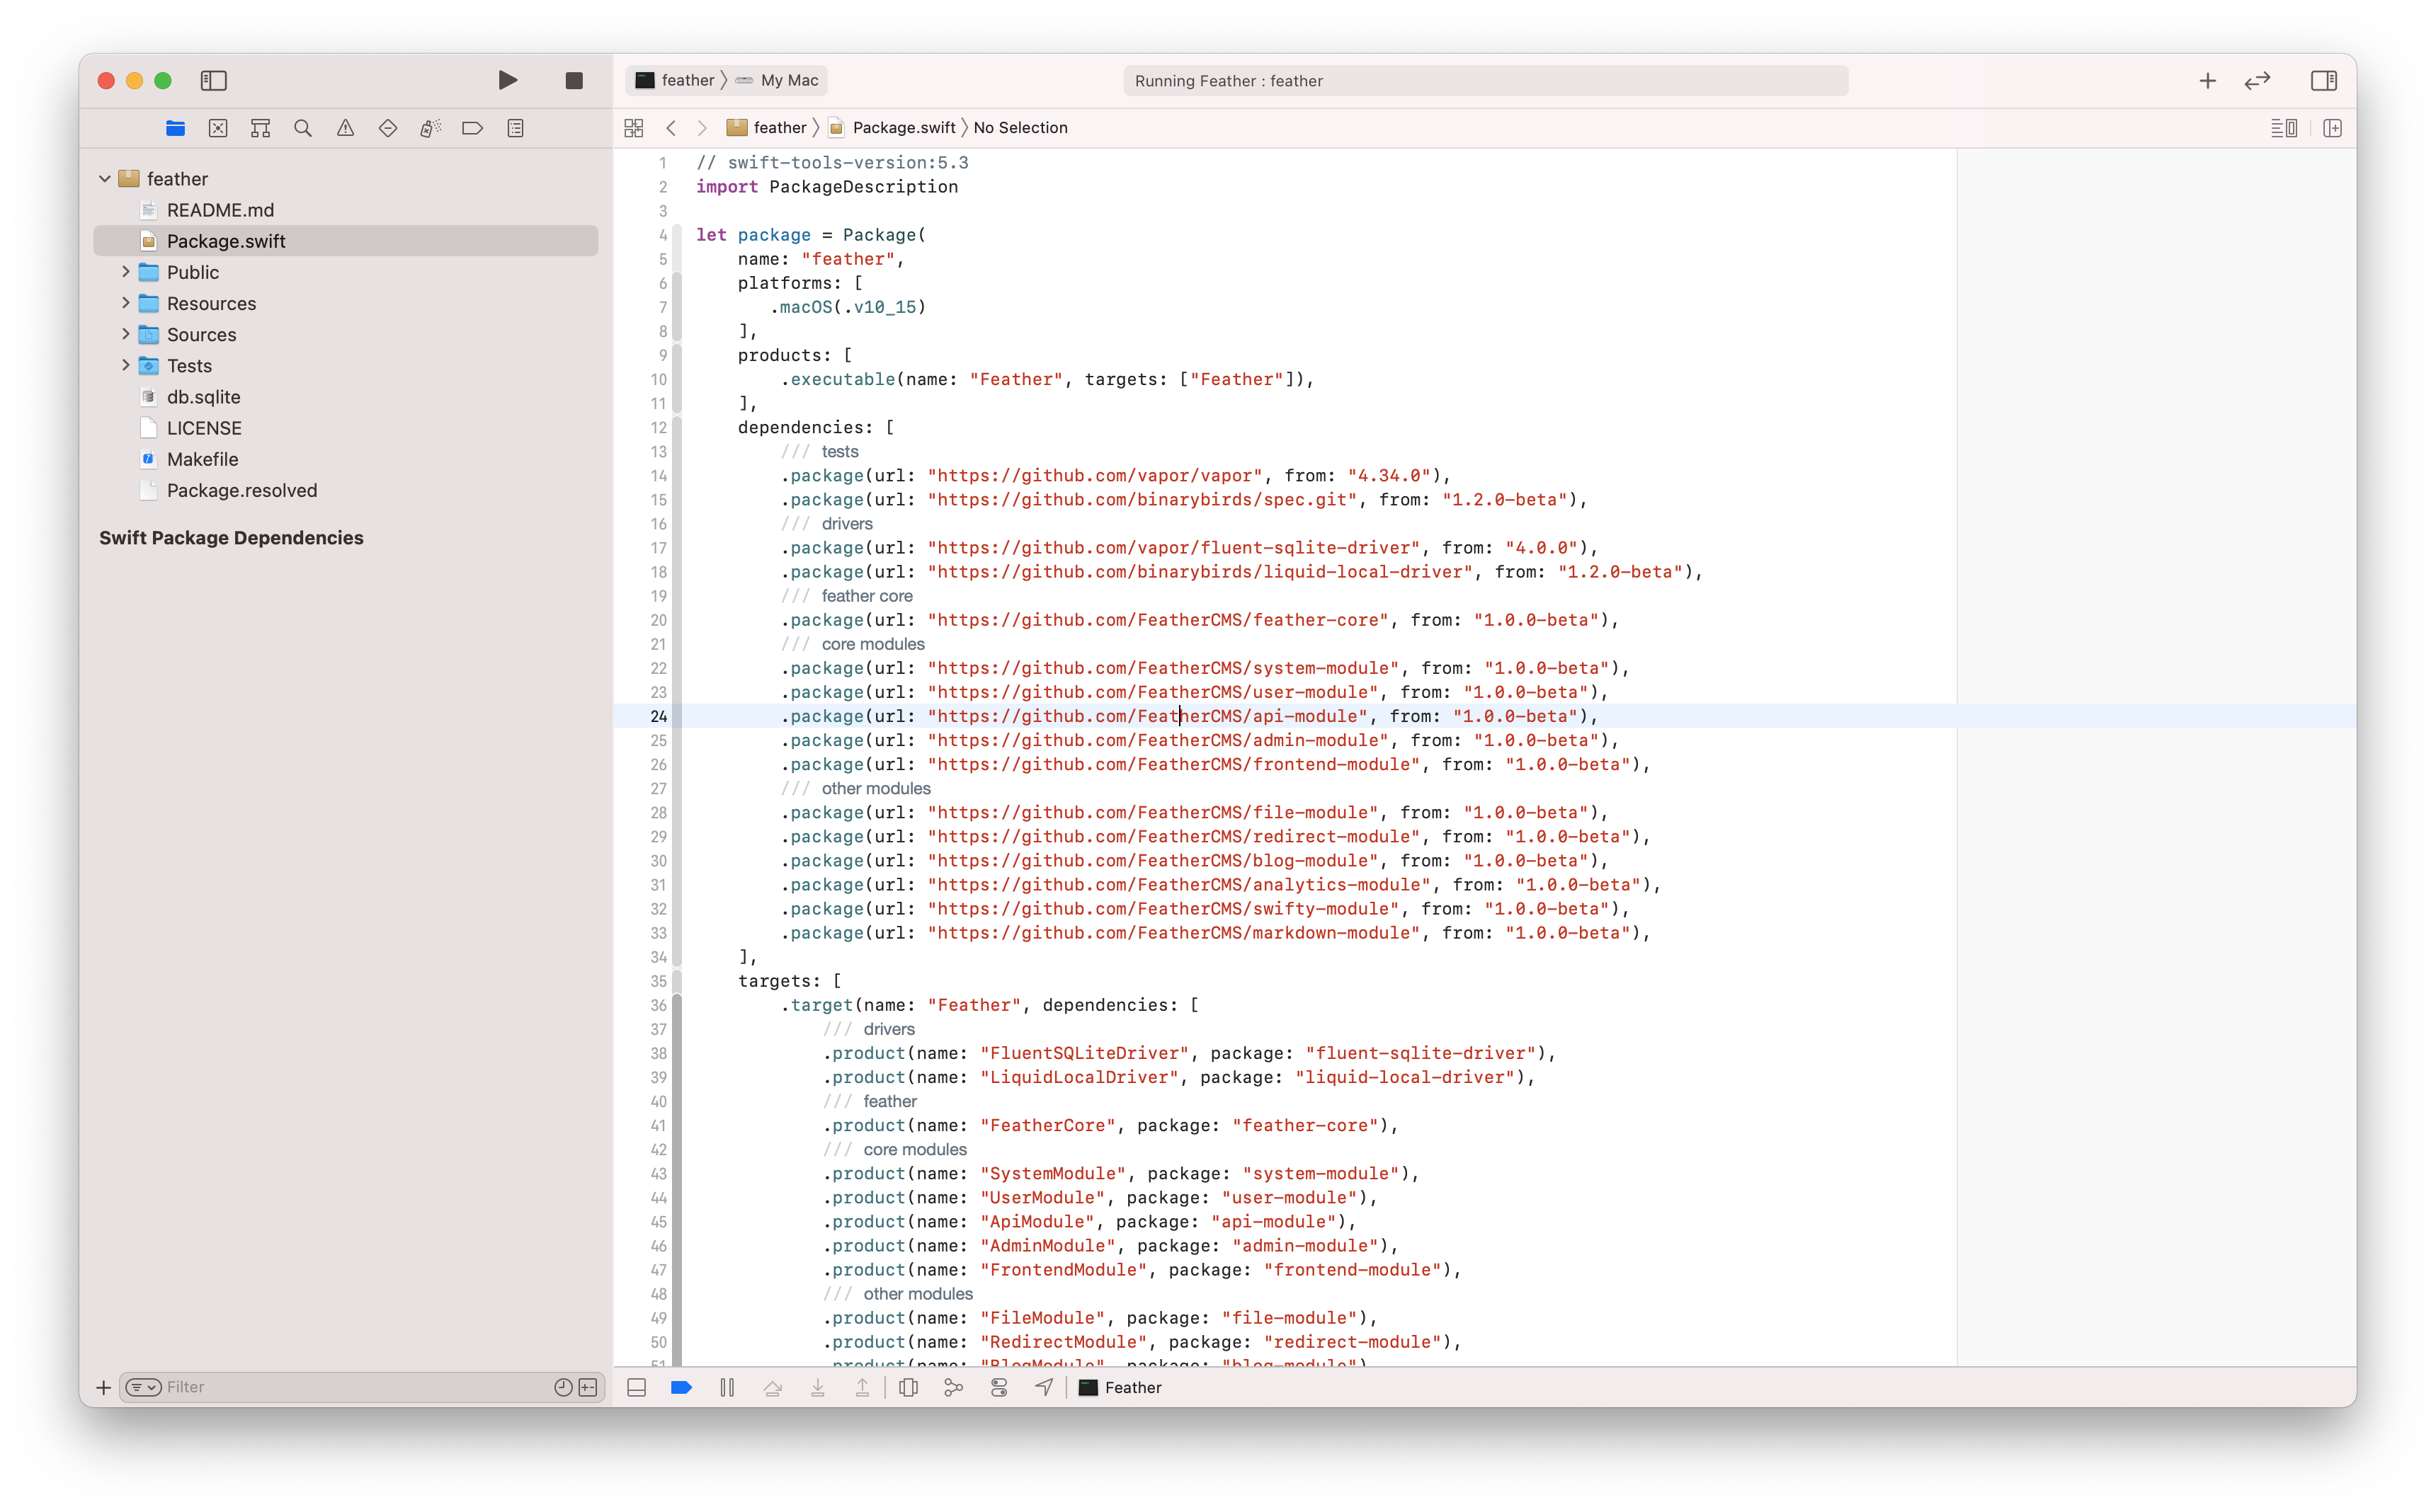Go back in editor history

pos(671,128)
